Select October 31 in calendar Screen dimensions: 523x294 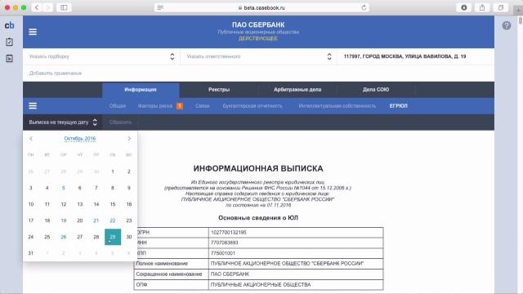31,253
